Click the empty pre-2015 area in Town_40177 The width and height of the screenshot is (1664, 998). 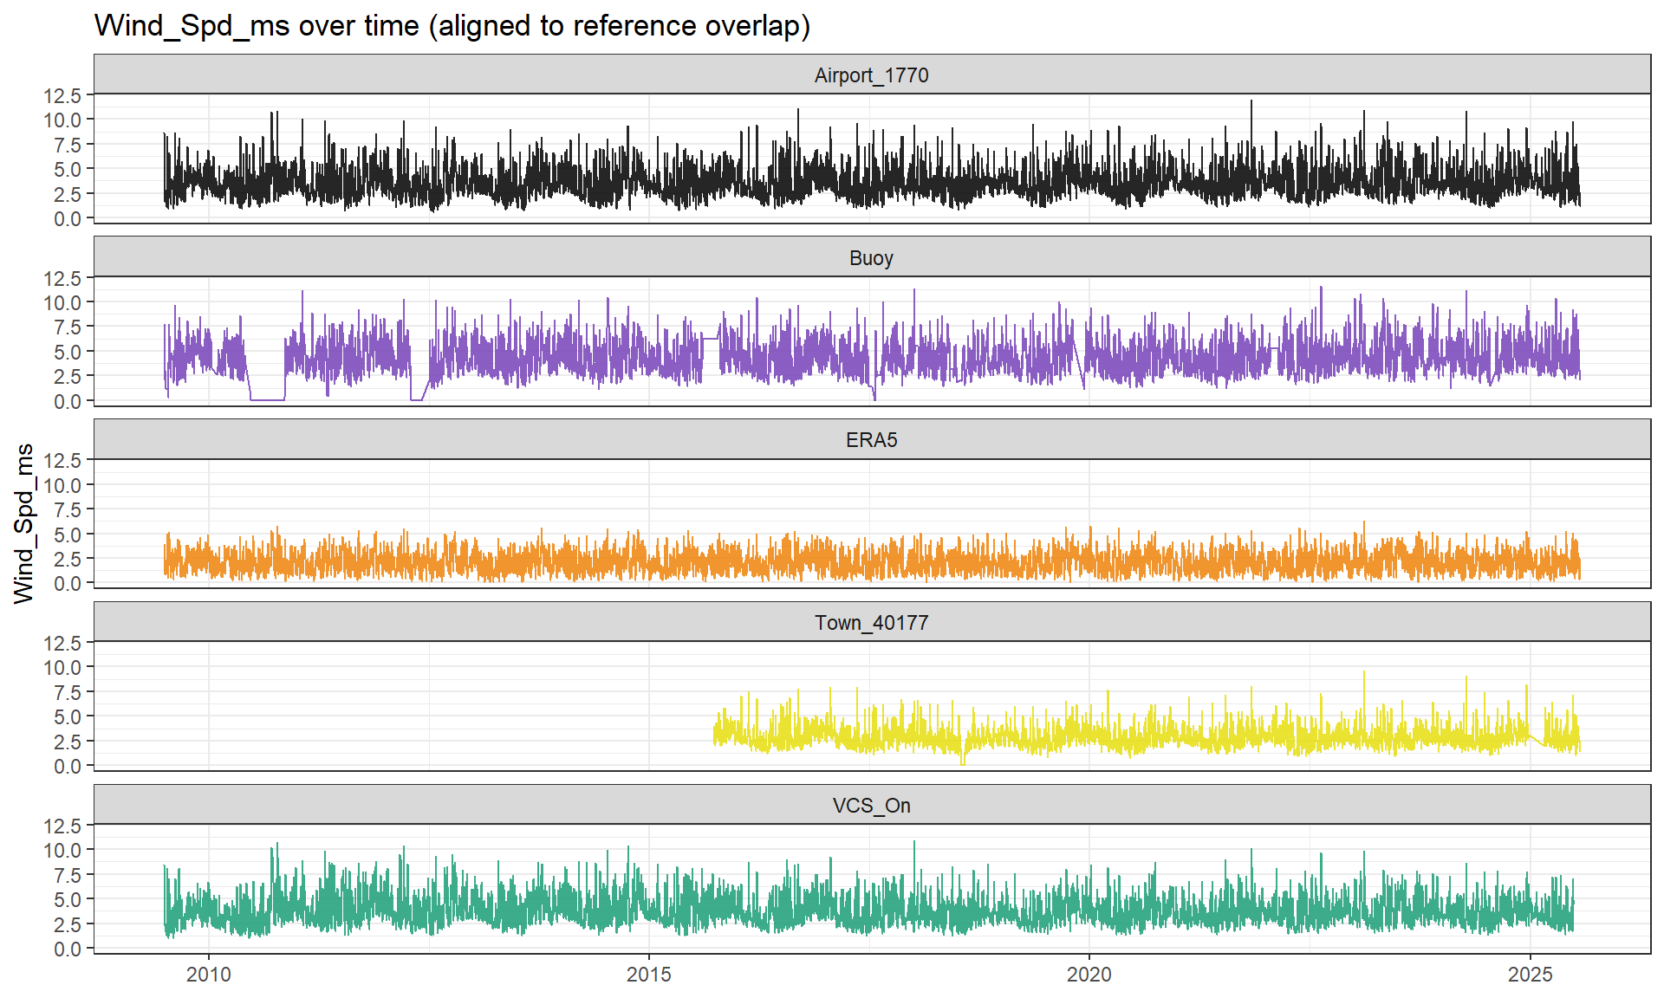point(390,706)
